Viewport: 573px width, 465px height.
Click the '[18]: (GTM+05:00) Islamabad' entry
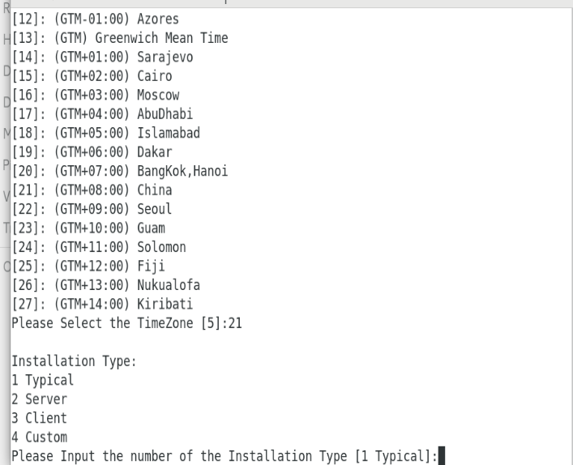106,133
